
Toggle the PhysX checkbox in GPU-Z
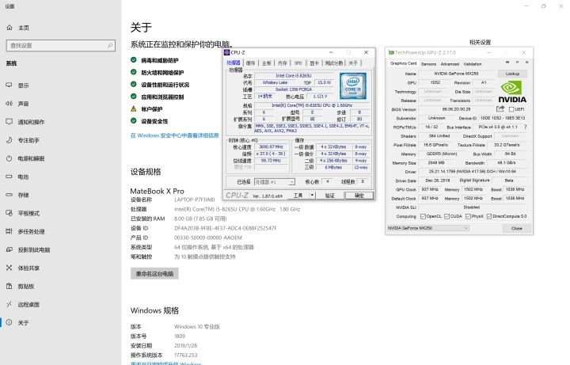(468, 216)
